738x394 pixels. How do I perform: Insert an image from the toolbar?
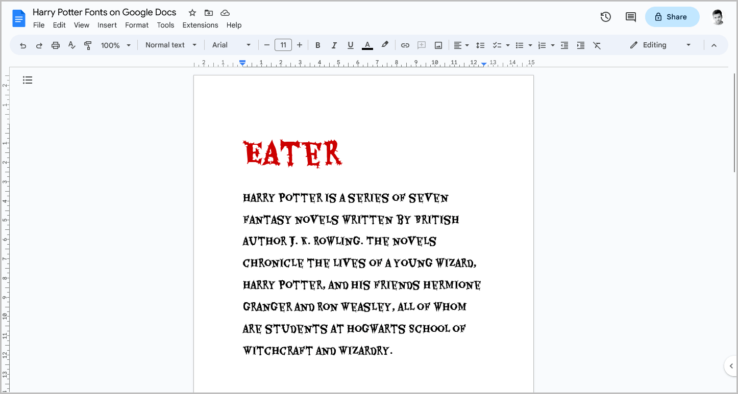pyautogui.click(x=438, y=45)
